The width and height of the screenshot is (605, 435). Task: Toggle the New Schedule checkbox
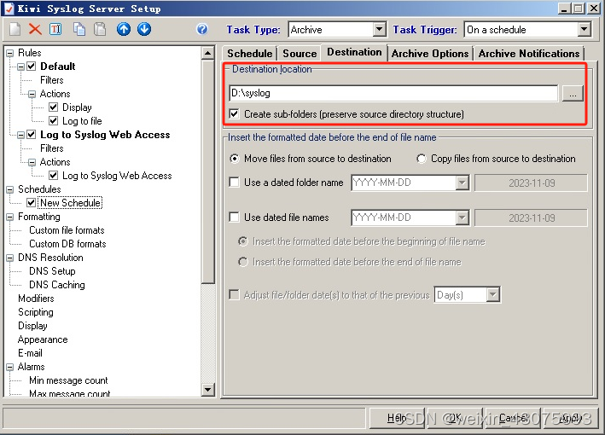[32, 203]
